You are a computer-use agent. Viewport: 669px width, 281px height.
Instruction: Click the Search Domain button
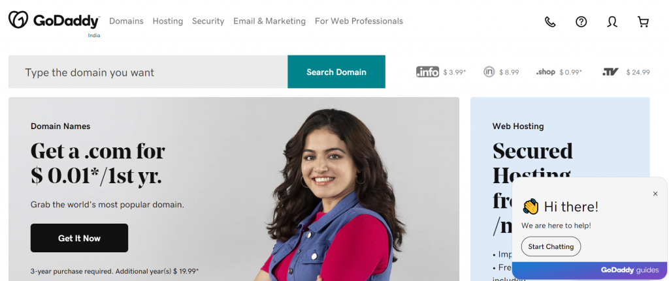(x=336, y=72)
